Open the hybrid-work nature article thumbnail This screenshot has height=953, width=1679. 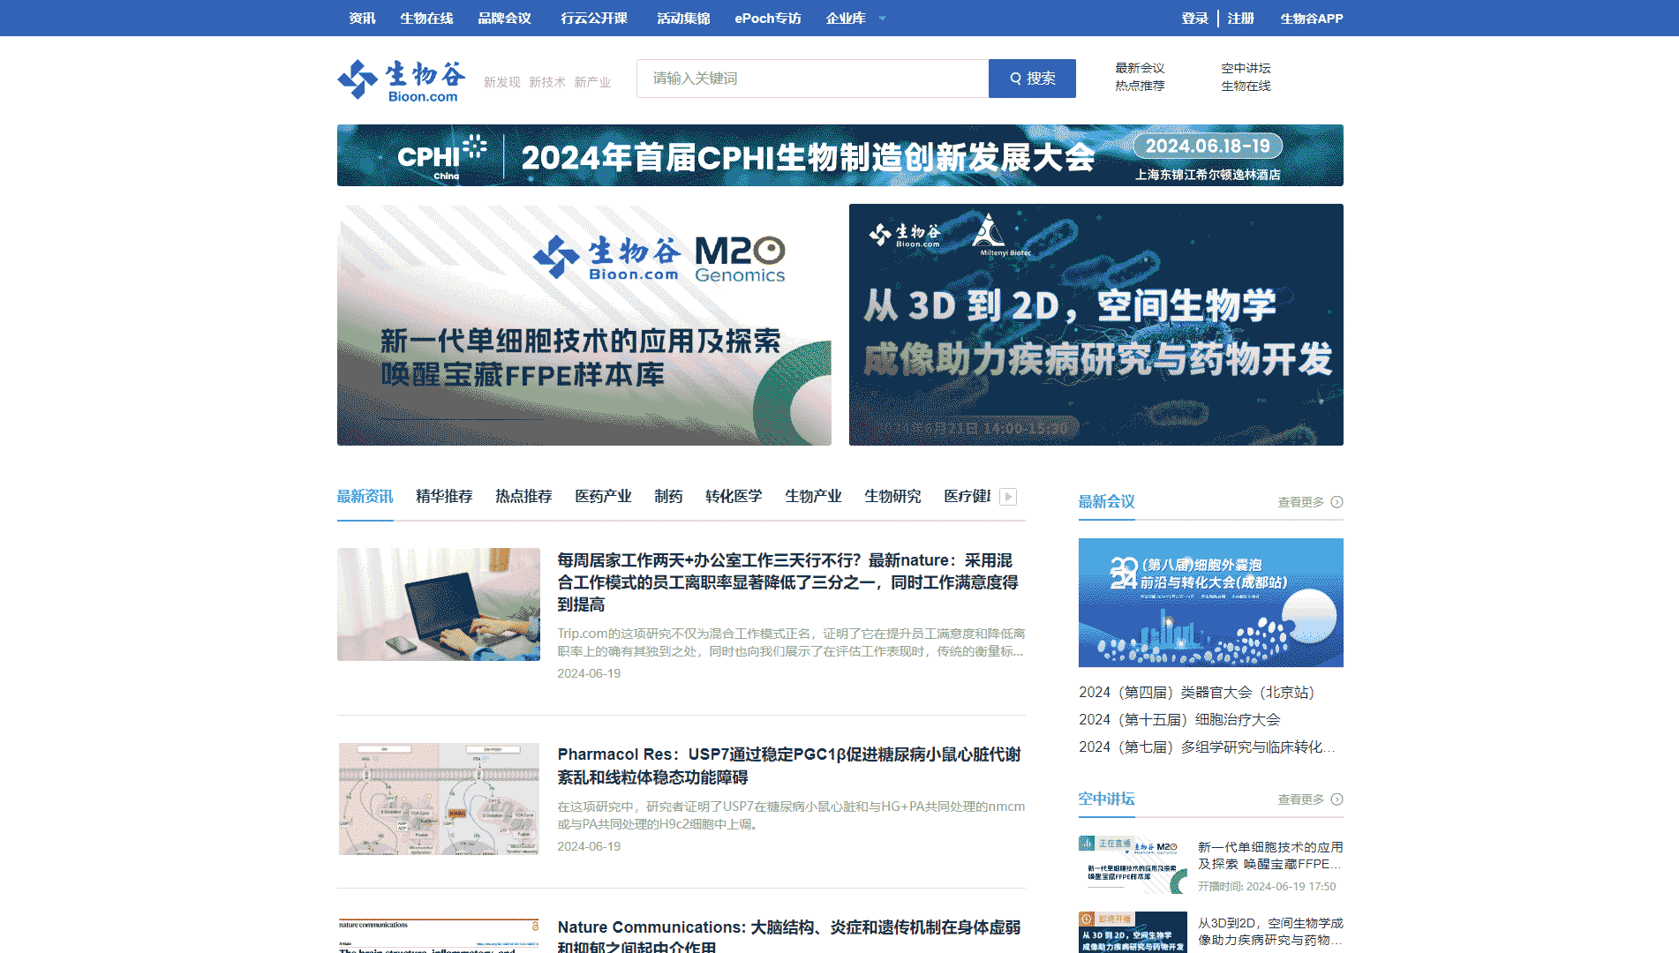439,604
